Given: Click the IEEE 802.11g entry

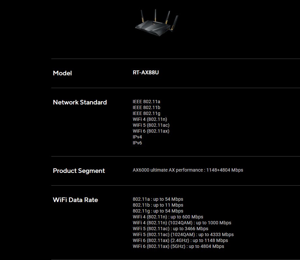Looking at the screenshot, I should tap(146, 113).
